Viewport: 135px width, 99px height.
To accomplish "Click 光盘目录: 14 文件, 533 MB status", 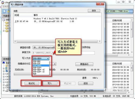I will tap(83, 96).
